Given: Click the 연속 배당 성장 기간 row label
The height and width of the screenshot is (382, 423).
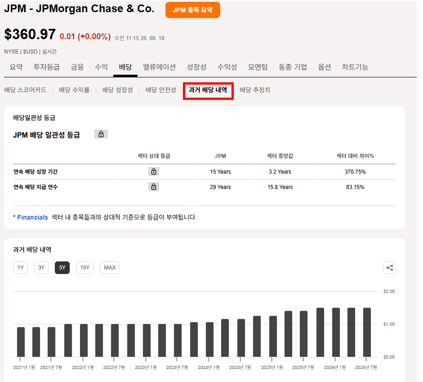Looking at the screenshot, I should [x=36, y=172].
